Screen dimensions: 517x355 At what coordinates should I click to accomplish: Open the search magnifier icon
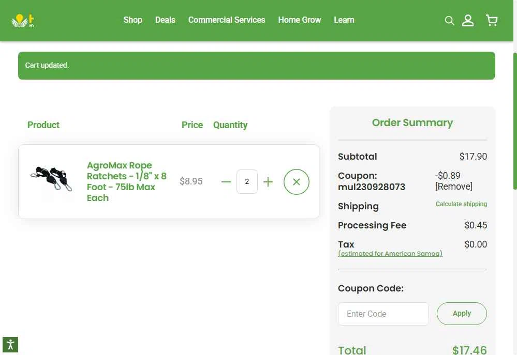(x=449, y=21)
